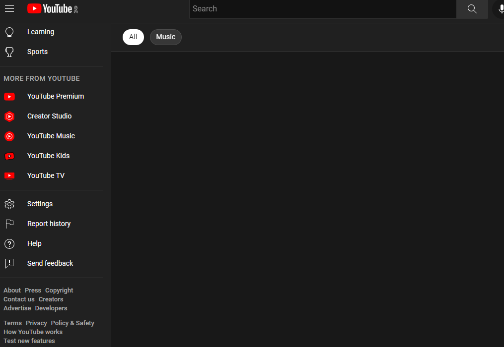The image size is (504, 347).
Task: Launch YouTube Music from sidebar
Action: 51,136
